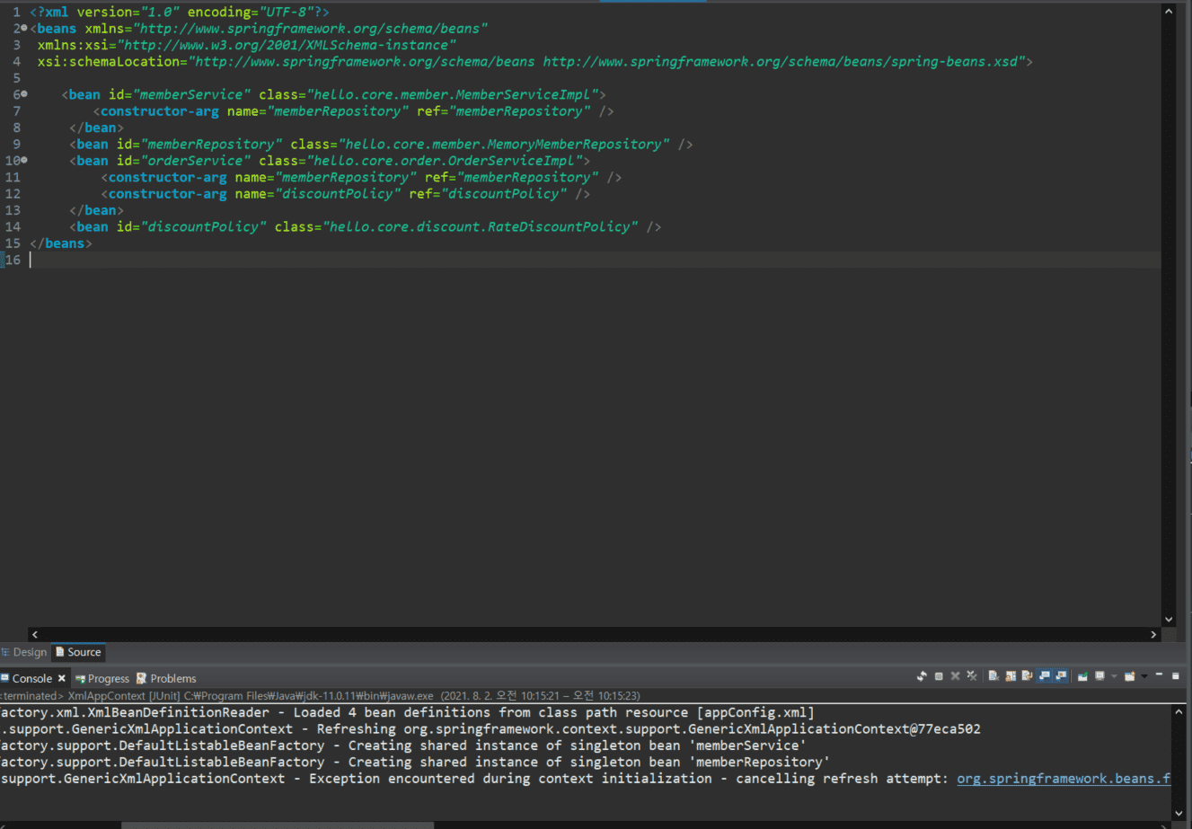Click the console vertical scrollbar down arrow
This screenshot has width=1192, height=829.
click(1179, 814)
